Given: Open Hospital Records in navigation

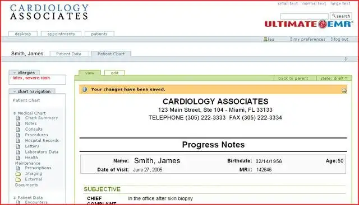Looking at the screenshot, I should pyautogui.click(x=42, y=141).
